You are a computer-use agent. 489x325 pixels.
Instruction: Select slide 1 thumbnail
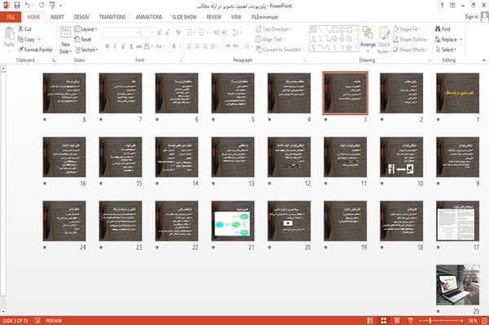[x=457, y=93]
